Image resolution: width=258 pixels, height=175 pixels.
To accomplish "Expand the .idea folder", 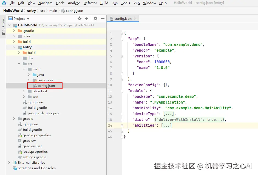I will pos(14,36).
